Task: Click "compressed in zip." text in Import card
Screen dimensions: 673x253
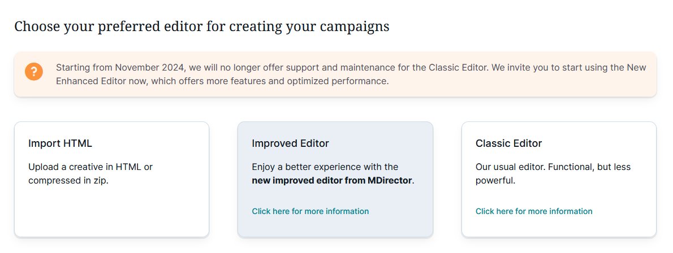Action: pos(68,181)
